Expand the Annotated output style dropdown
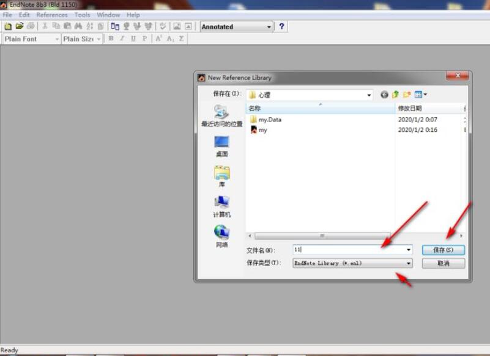The width and height of the screenshot is (490, 356). coord(269,27)
